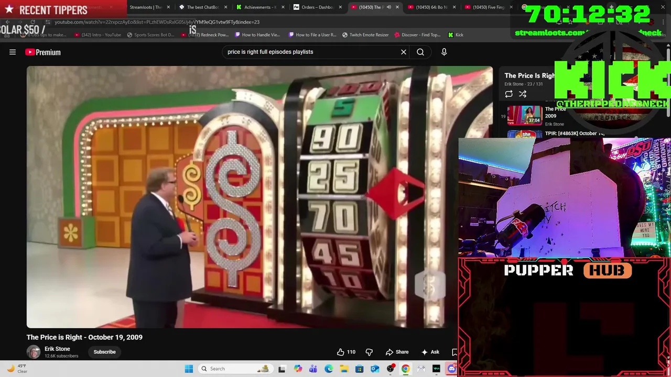Screen dimensions: 671x377
Task: Open the Kick bookmark
Action: (x=456, y=35)
